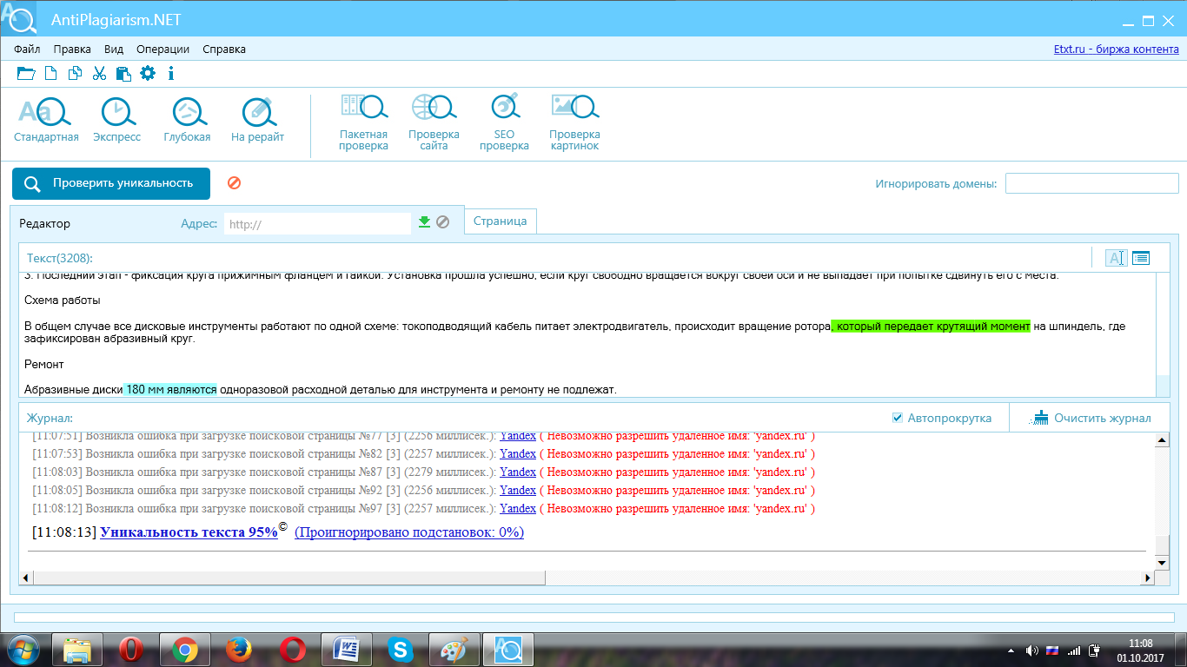Open Проверка сайта tool
1187x667 pixels.
coord(434,123)
